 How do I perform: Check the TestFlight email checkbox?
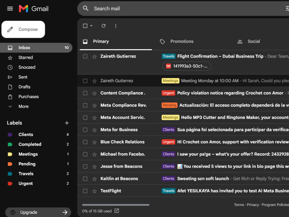85,191
